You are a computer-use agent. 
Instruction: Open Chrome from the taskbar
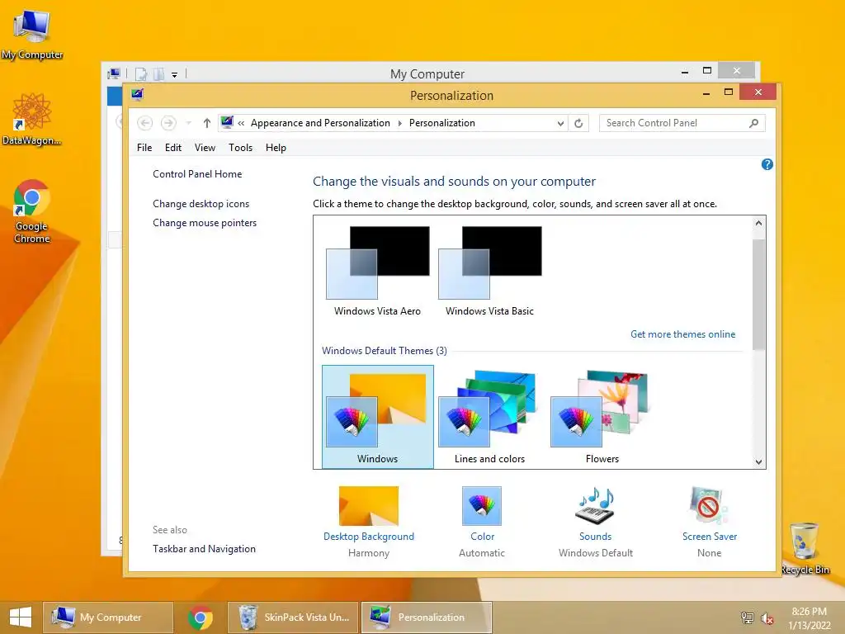tap(200, 617)
